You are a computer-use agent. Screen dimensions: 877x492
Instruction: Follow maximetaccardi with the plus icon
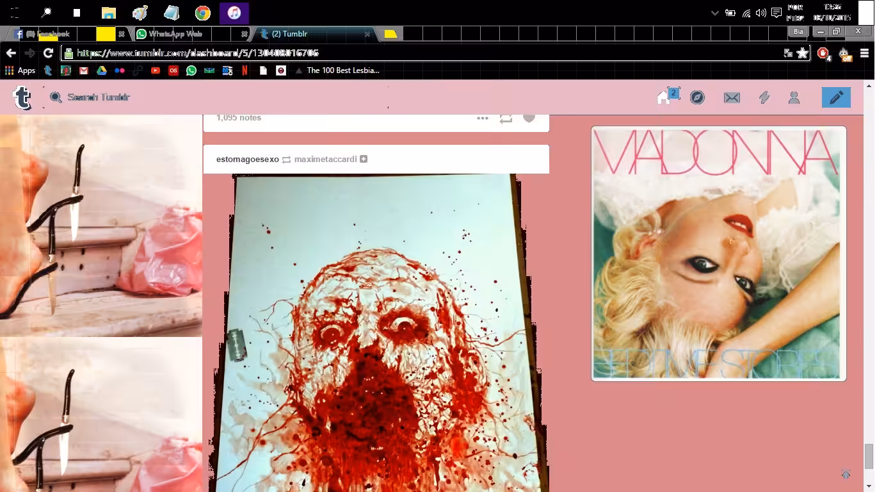[x=364, y=159]
